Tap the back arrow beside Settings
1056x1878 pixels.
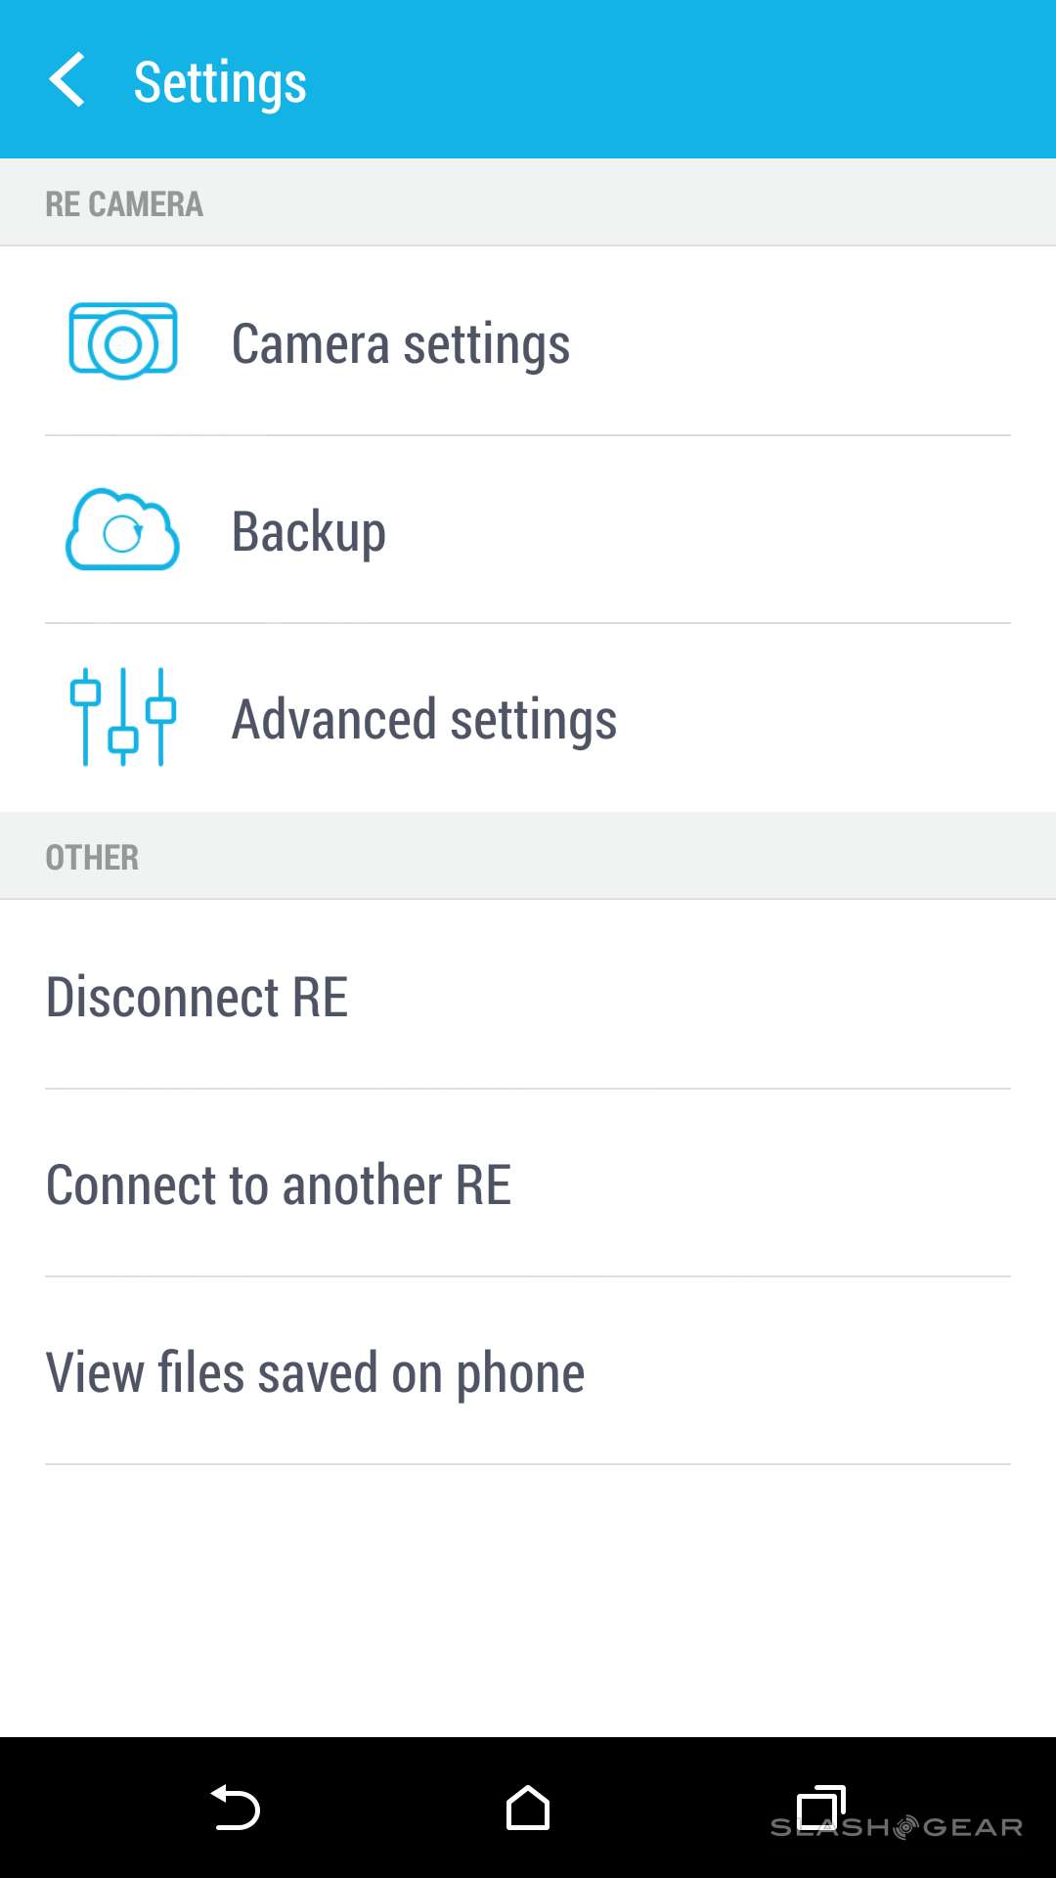pos(66,80)
